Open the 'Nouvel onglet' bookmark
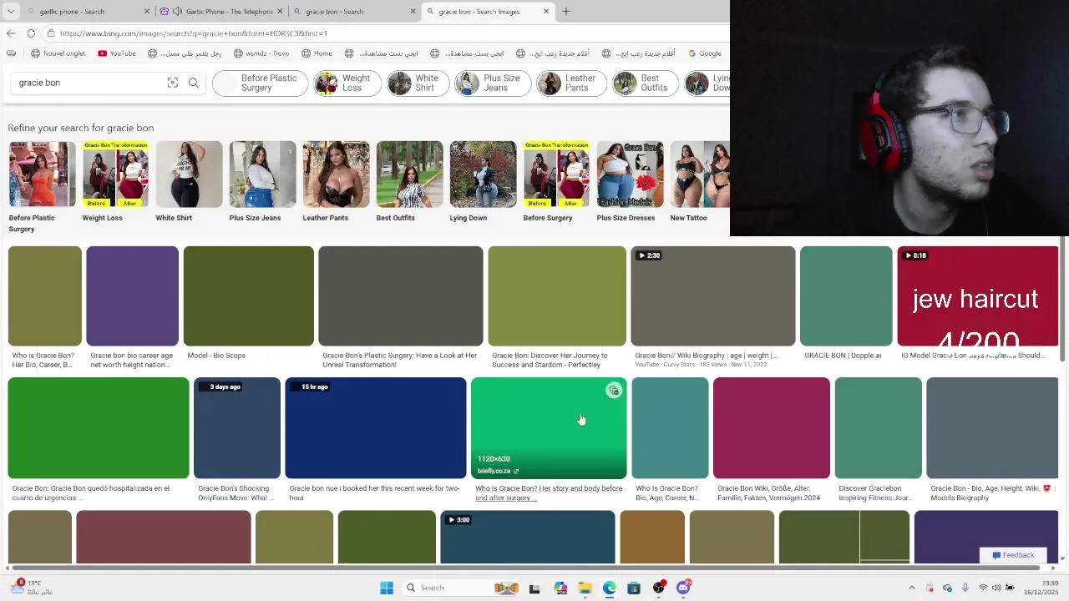The image size is (1069, 601). point(58,53)
